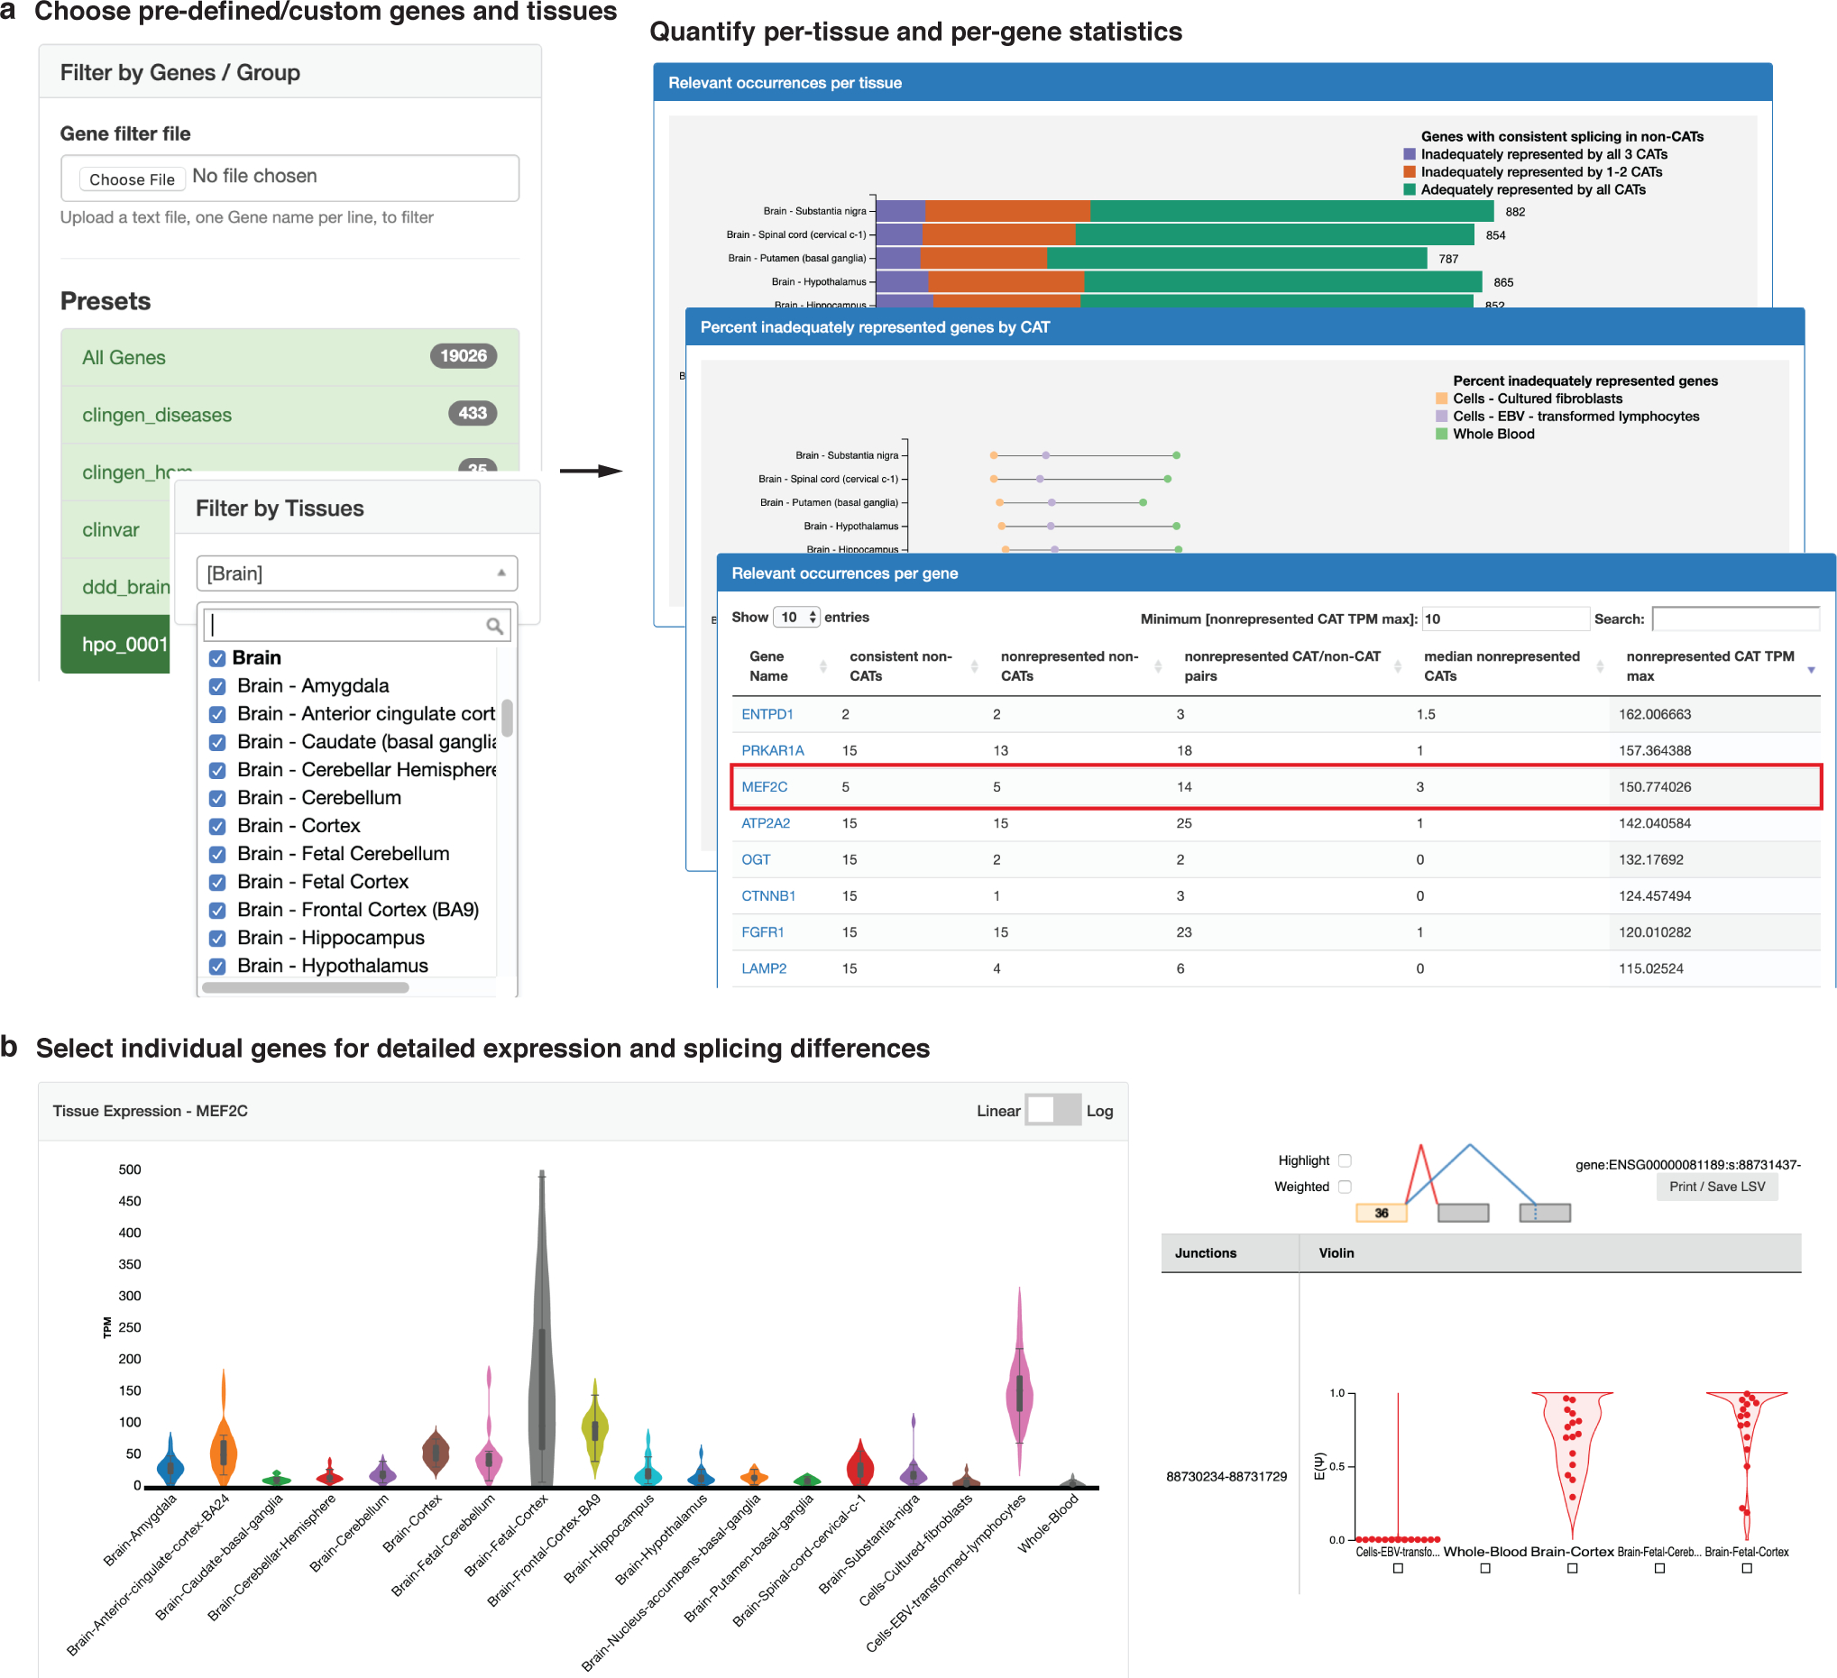
Task: Enable the Weighted checkbox
Action: (x=1345, y=1187)
